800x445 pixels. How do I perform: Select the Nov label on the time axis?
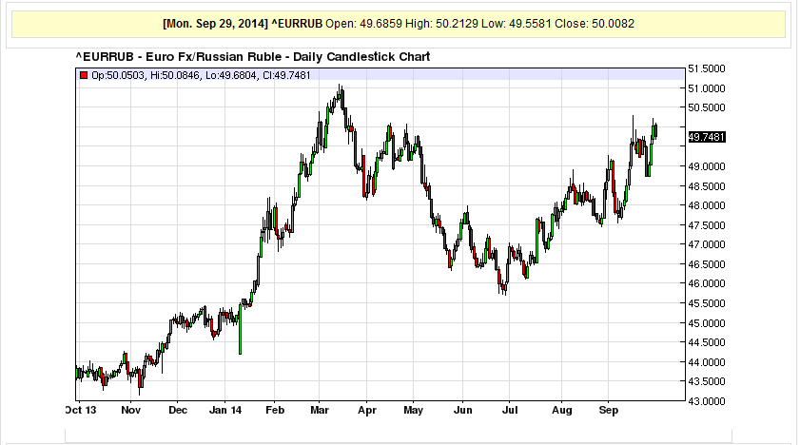pos(131,413)
